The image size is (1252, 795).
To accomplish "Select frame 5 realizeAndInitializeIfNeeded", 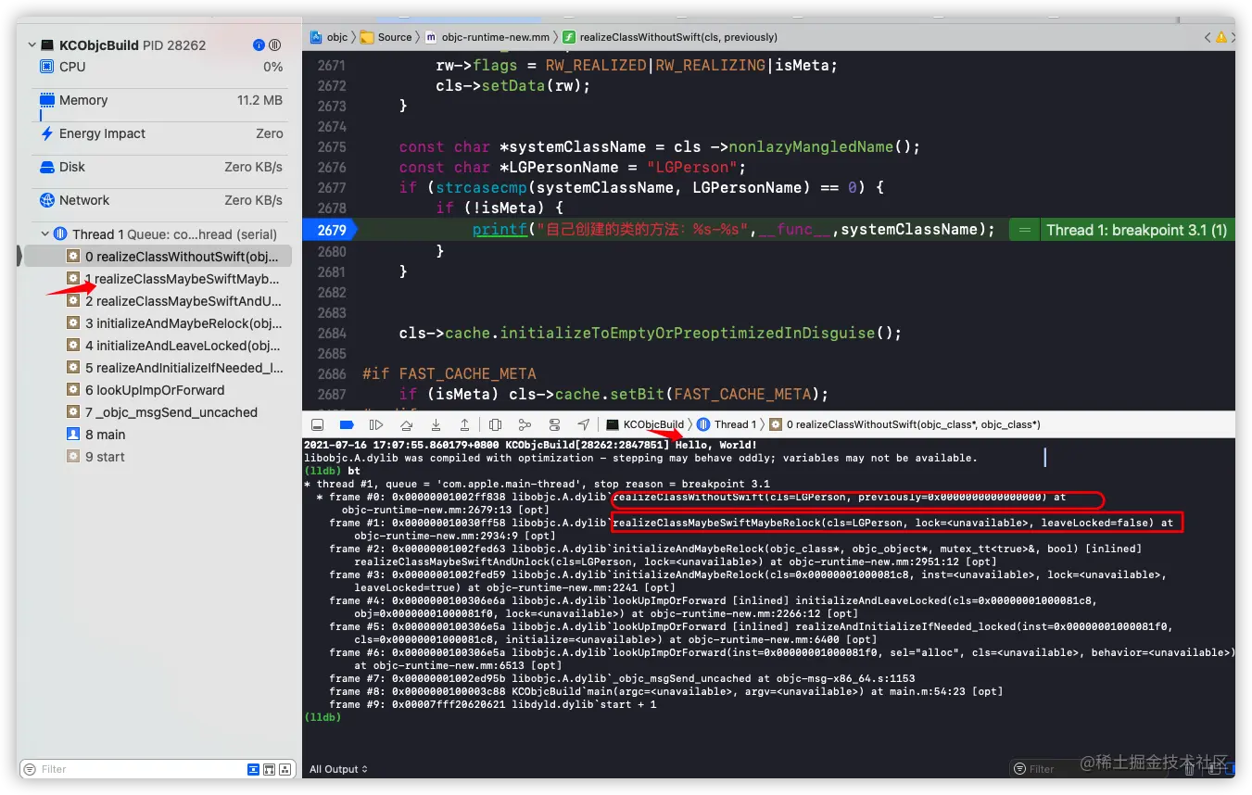I will click(x=158, y=368).
